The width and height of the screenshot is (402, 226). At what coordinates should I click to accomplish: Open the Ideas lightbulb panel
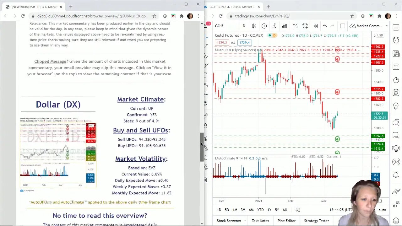396,106
